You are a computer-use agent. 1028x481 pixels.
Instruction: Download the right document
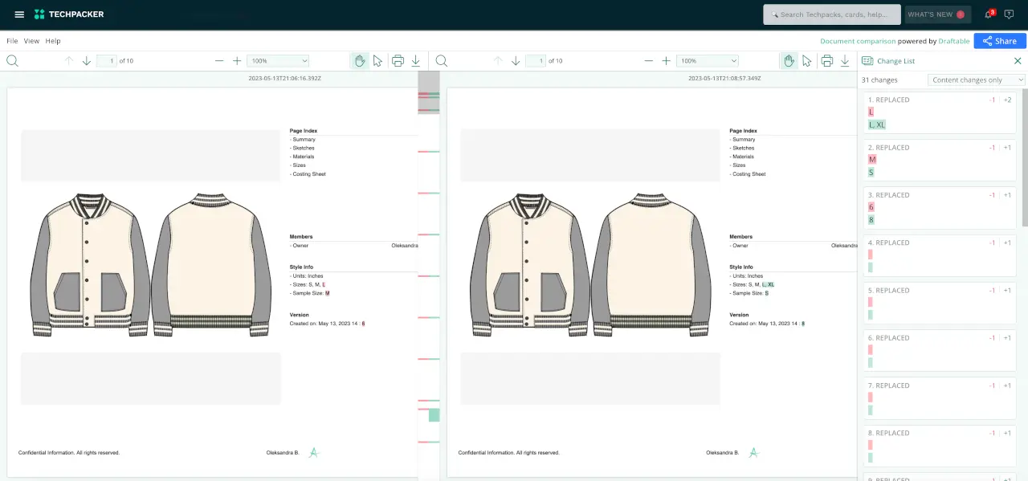tap(845, 61)
